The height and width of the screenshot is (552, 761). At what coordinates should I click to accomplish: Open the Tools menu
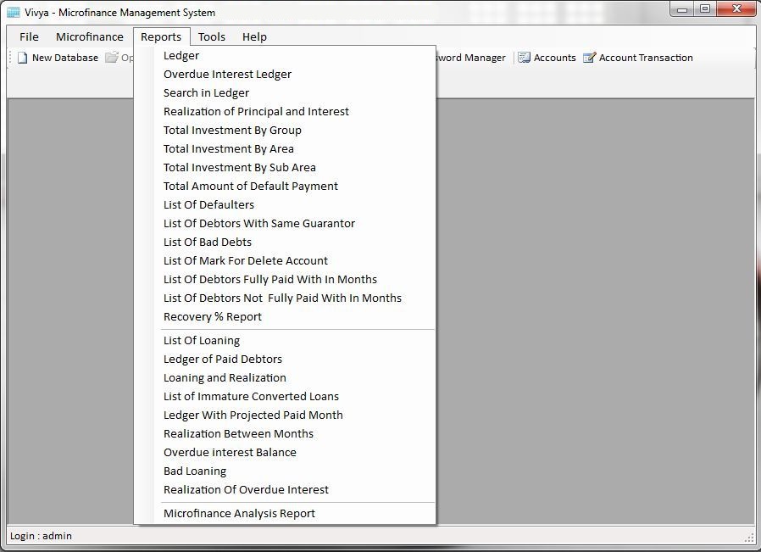point(212,36)
